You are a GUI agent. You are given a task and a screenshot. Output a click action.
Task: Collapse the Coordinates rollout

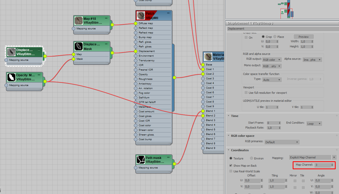click(229, 150)
